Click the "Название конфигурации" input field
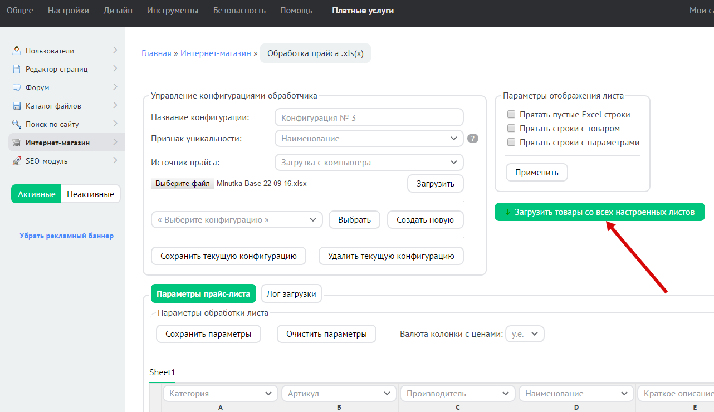714x412 pixels. pos(369,118)
